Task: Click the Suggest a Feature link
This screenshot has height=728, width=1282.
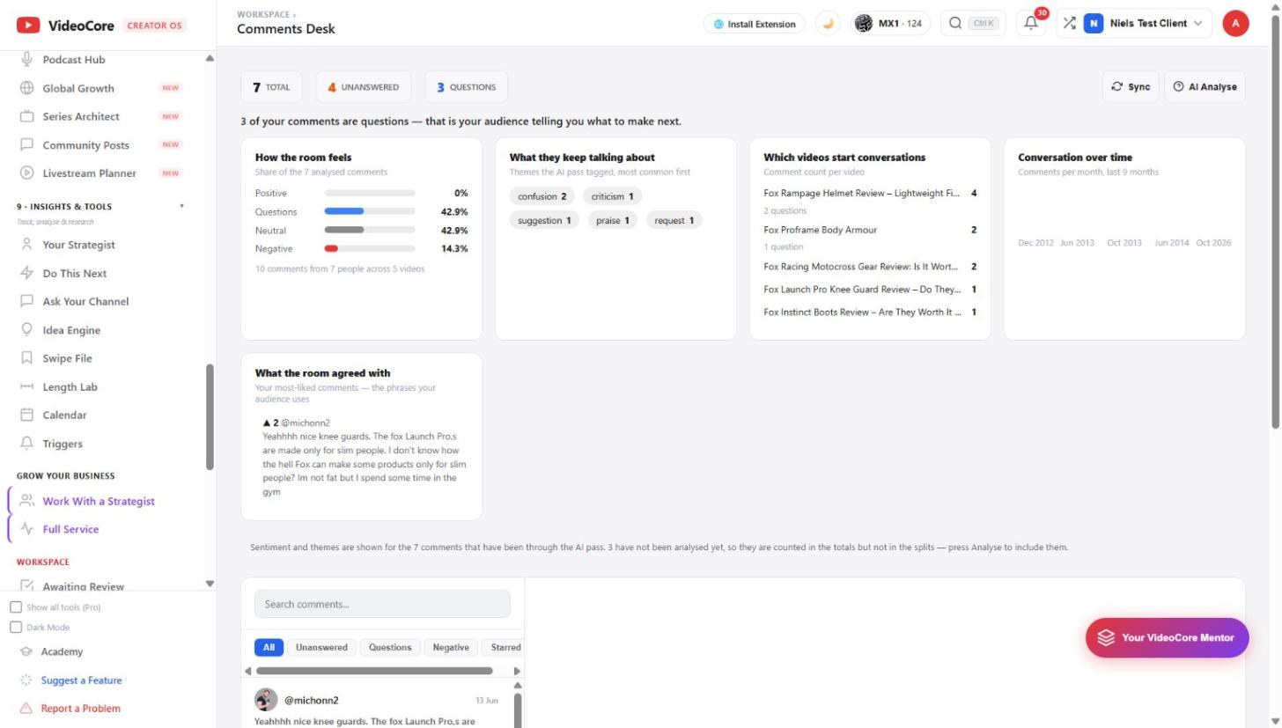Action: [81, 680]
